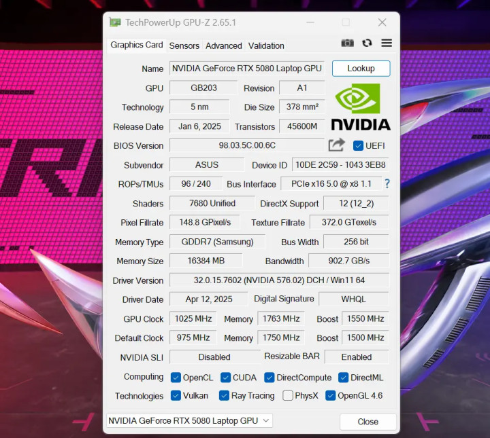Image resolution: width=490 pixels, height=438 pixels.
Task: Toggle the Ray Tracing checkbox
Action: pyautogui.click(x=224, y=396)
